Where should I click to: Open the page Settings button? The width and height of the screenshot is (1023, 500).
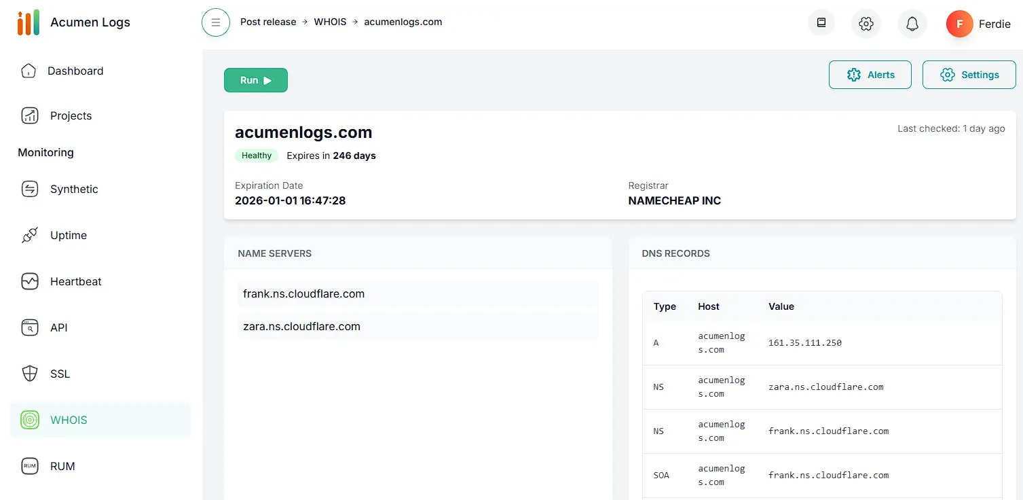click(969, 75)
